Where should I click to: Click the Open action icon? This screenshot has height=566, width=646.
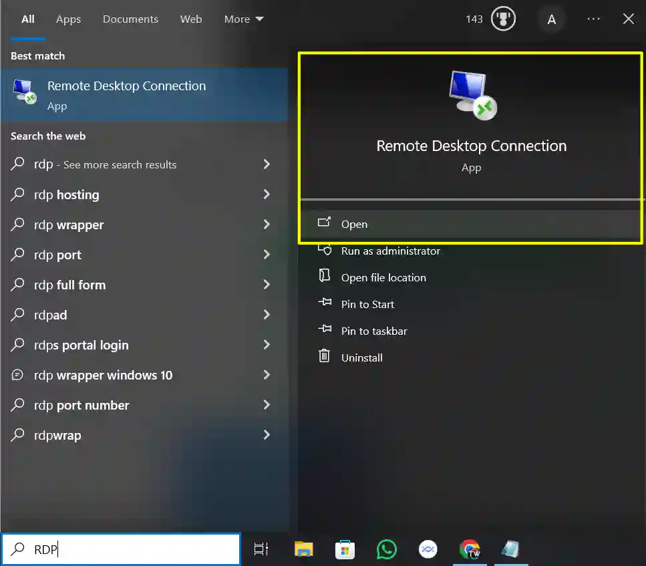(x=324, y=223)
